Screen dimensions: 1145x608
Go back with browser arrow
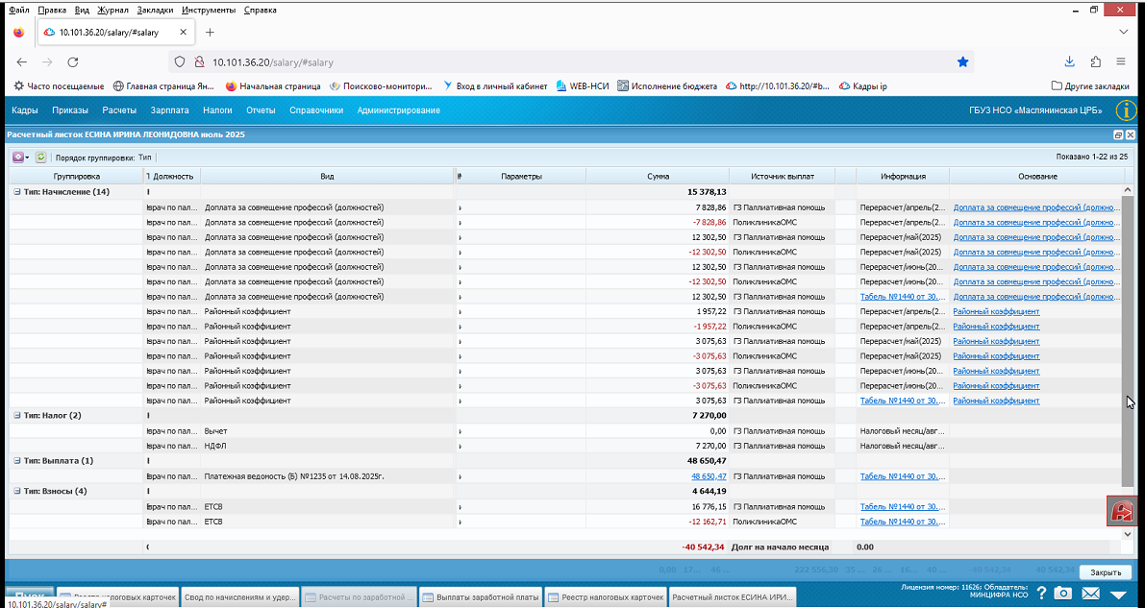(22, 62)
